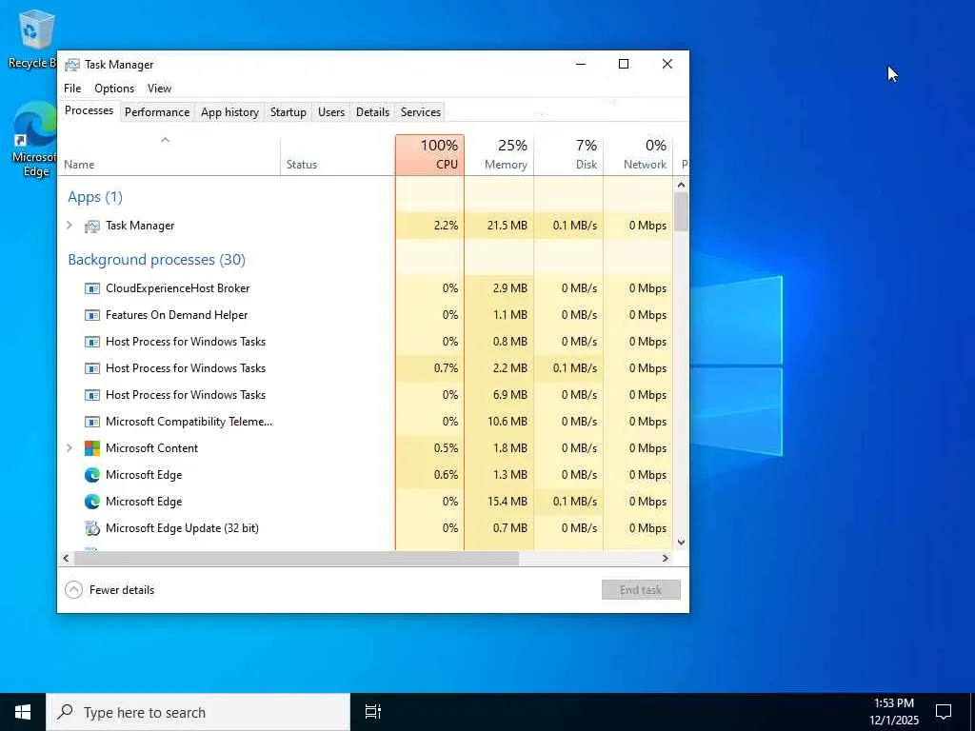
Task: Click the horizontal scrollbar right arrow
Action: tap(666, 558)
